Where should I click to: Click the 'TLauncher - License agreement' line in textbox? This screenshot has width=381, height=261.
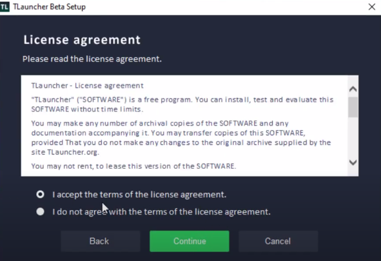(88, 86)
